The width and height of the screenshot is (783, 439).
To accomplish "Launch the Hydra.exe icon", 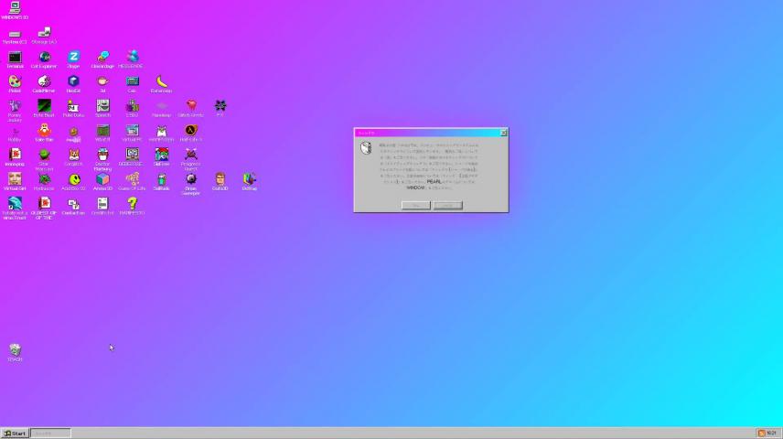I will click(44, 182).
